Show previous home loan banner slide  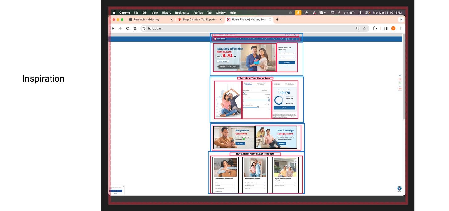coord(215,57)
